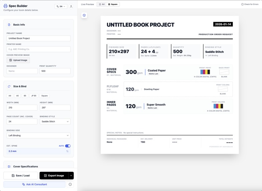Screen dimensions: 262x191
Task: Click the Upload Image button
Action: (18, 60)
